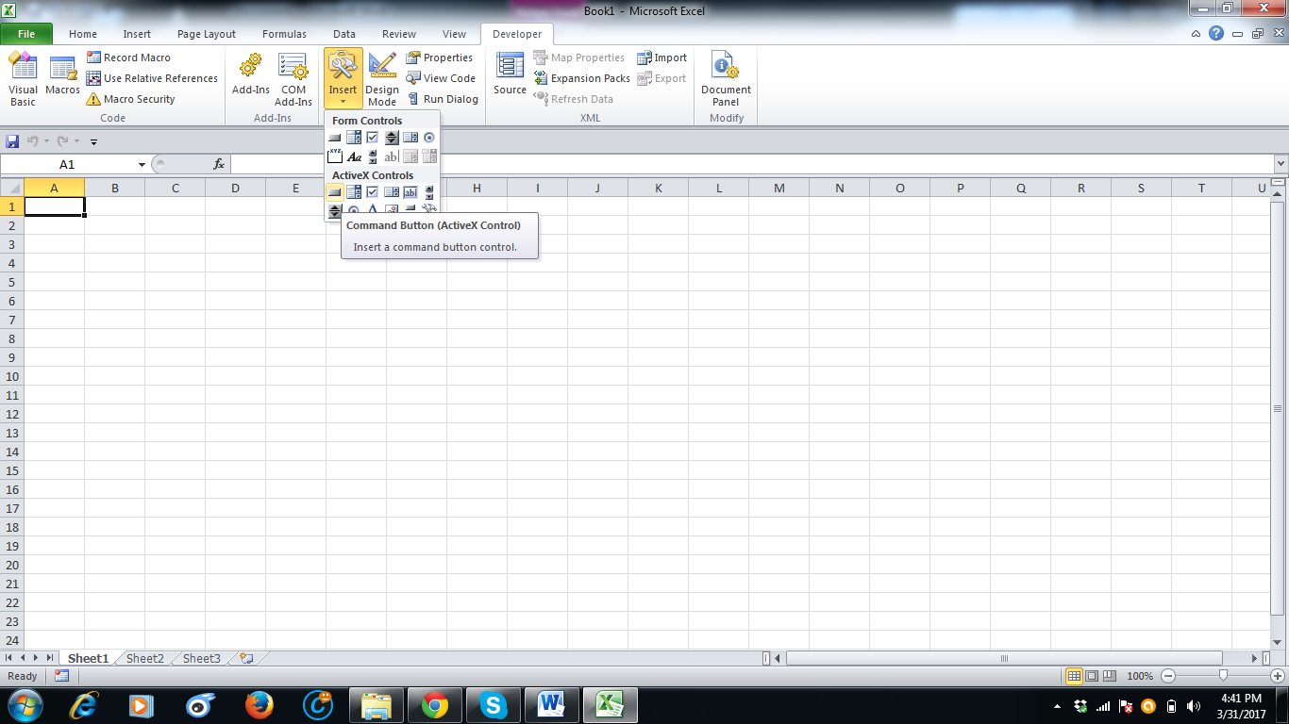Click Record Macro

pos(128,58)
